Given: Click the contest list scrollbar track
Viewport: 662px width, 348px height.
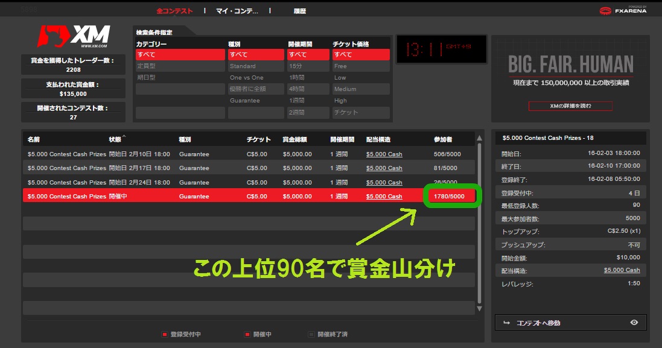Looking at the screenshot, I should (479, 224).
